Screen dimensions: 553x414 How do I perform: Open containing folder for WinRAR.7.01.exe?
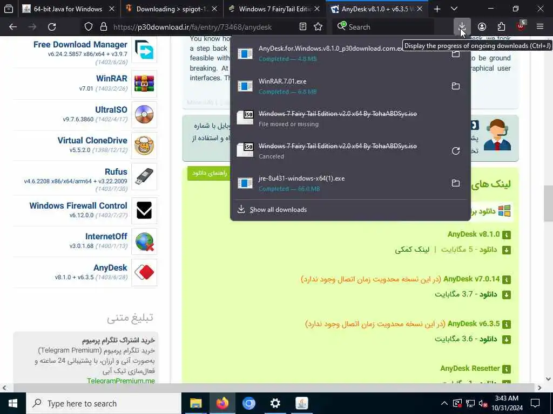tap(456, 86)
